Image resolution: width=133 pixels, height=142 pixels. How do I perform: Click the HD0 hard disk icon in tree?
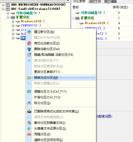pyautogui.click(x=8, y=5)
